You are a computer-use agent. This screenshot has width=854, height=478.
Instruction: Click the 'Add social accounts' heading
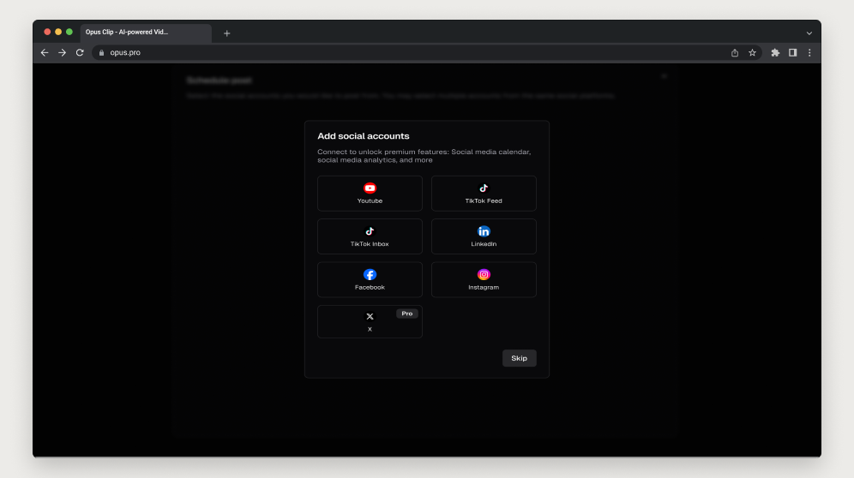click(x=364, y=136)
